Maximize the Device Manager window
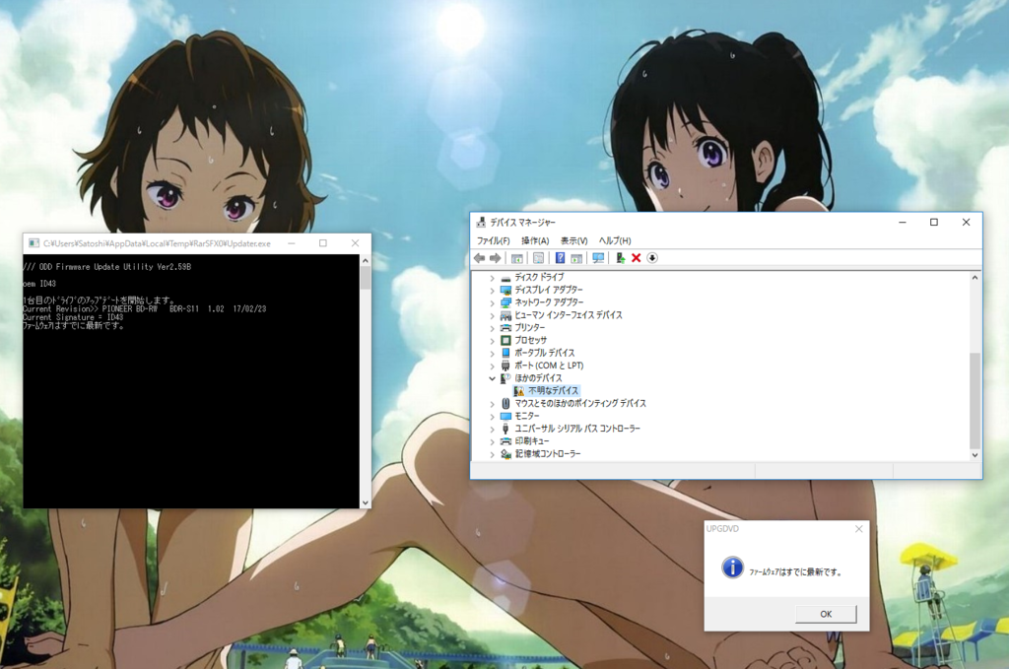This screenshot has width=1009, height=669. point(934,223)
